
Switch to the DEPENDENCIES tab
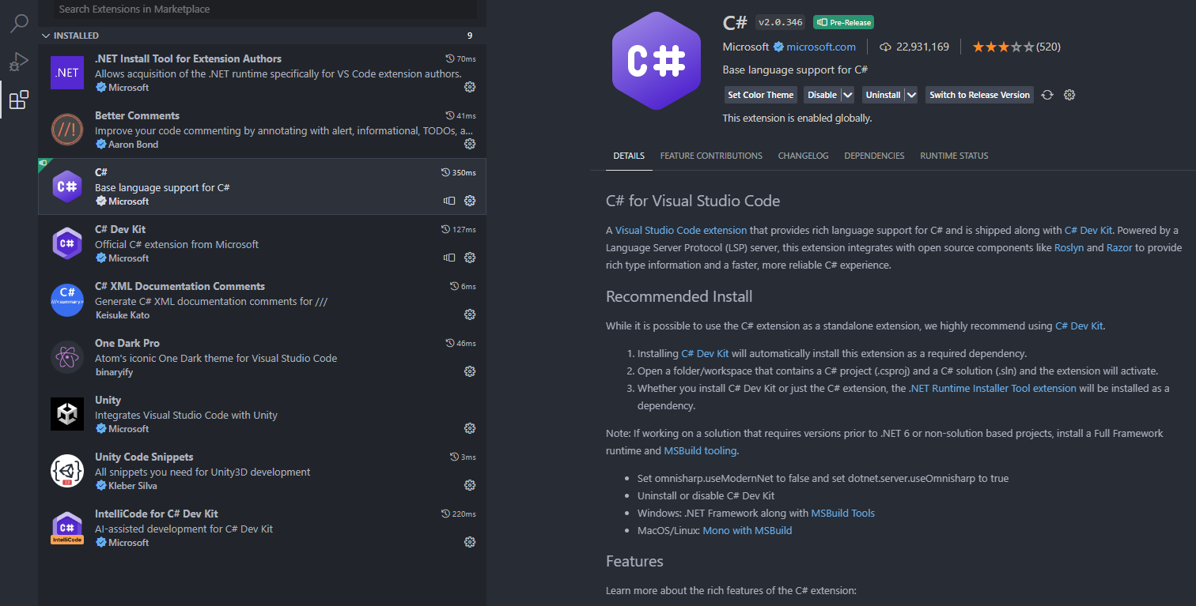point(874,156)
